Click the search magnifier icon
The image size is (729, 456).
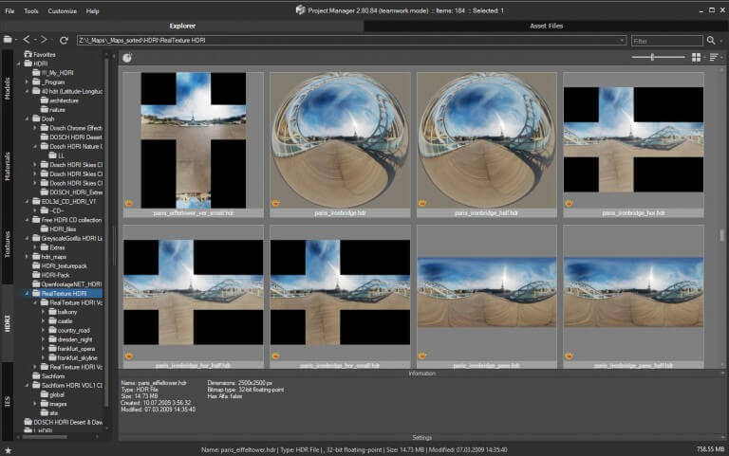tap(711, 41)
